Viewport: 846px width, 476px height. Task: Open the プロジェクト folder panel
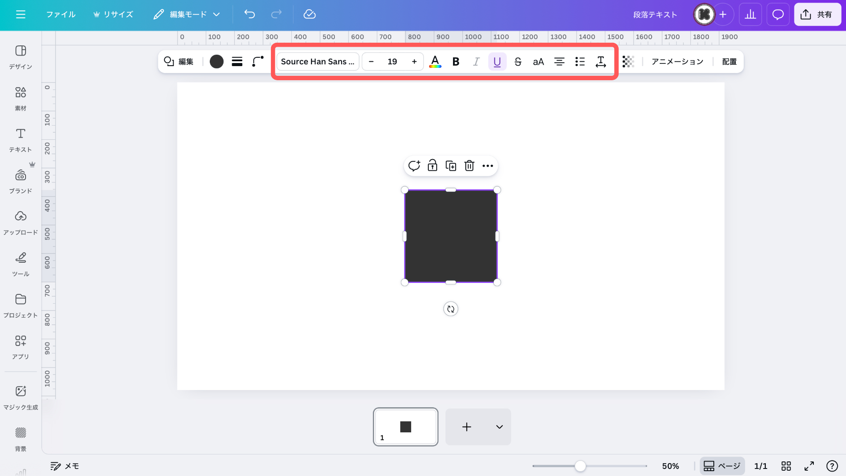(x=21, y=306)
